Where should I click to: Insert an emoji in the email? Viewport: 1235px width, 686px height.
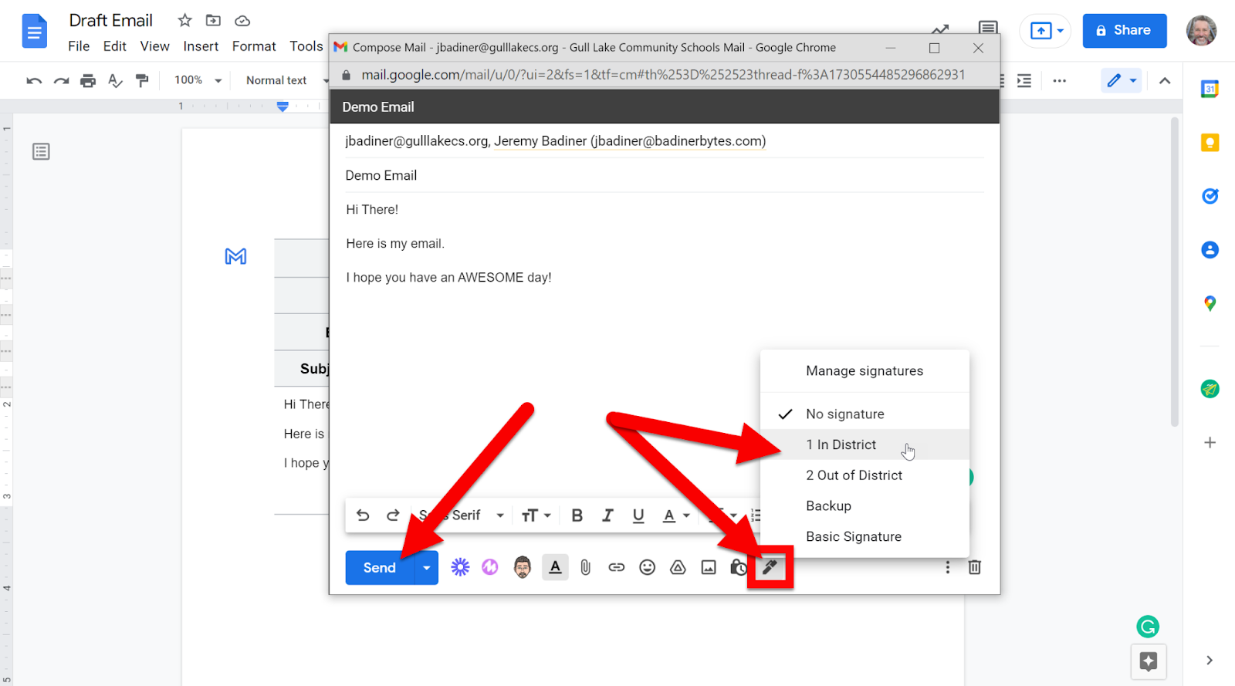[x=647, y=568]
